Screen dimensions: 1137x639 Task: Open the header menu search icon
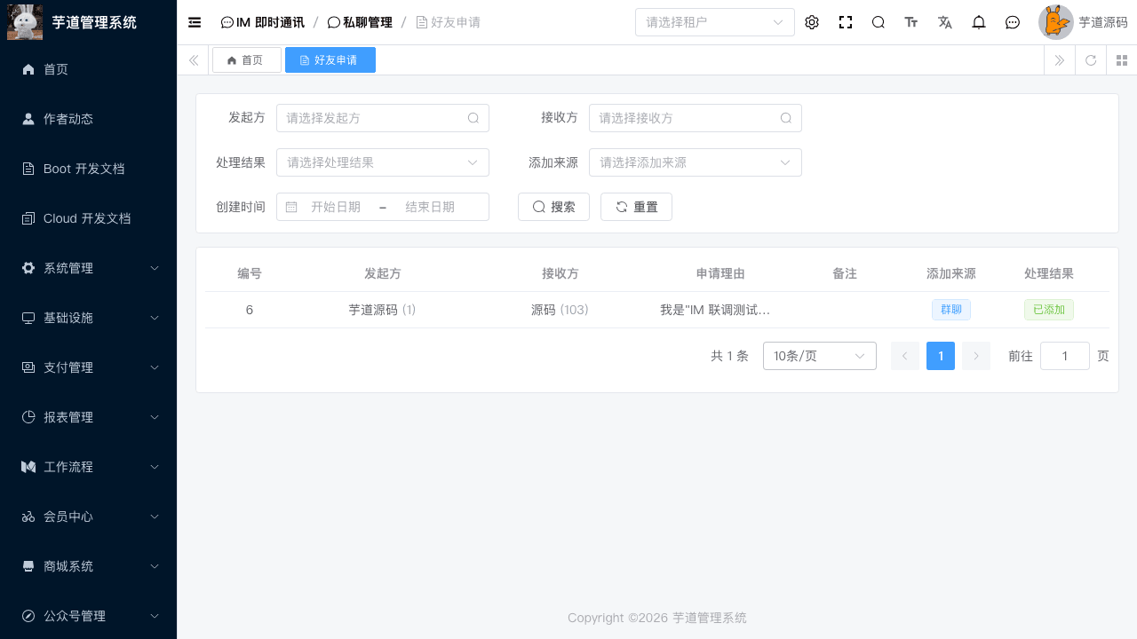(879, 22)
